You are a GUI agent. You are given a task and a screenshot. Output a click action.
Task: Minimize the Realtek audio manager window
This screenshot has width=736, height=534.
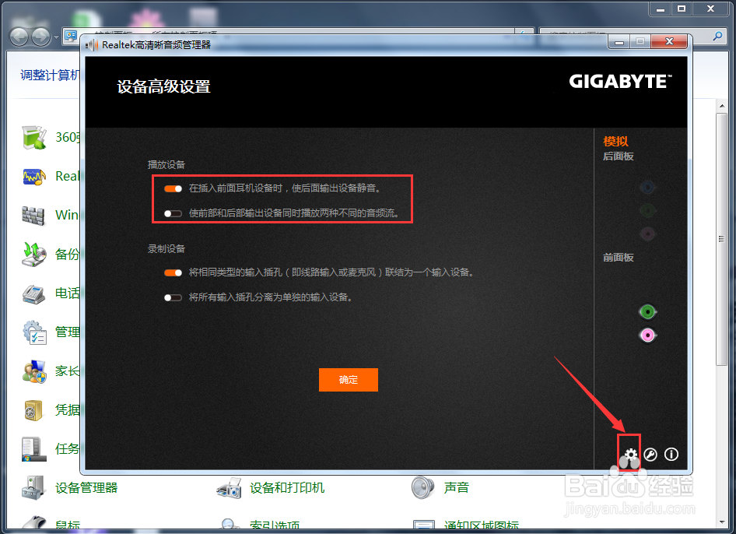coord(619,42)
